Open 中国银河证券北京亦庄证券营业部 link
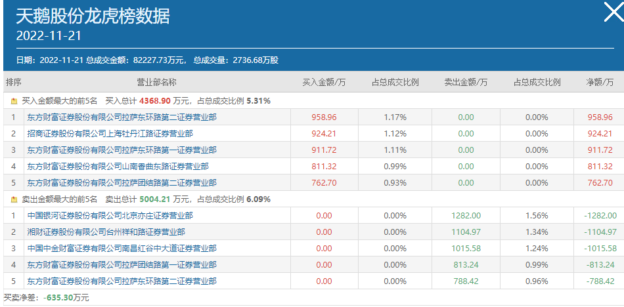 (x=110, y=216)
